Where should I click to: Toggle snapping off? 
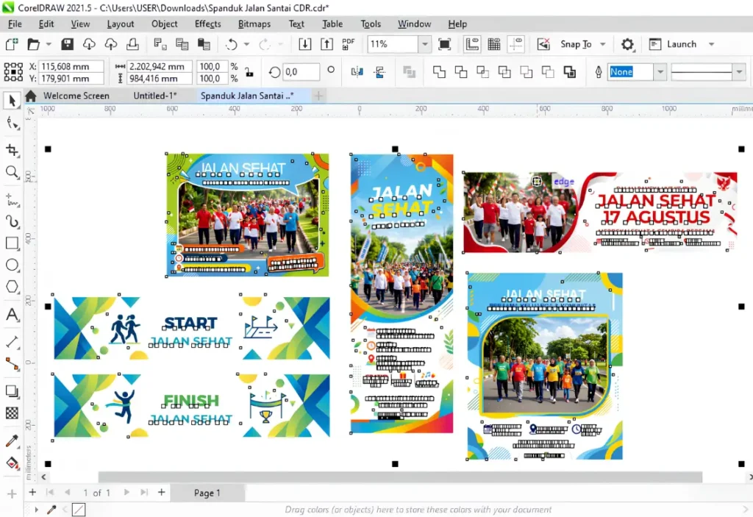pos(543,44)
